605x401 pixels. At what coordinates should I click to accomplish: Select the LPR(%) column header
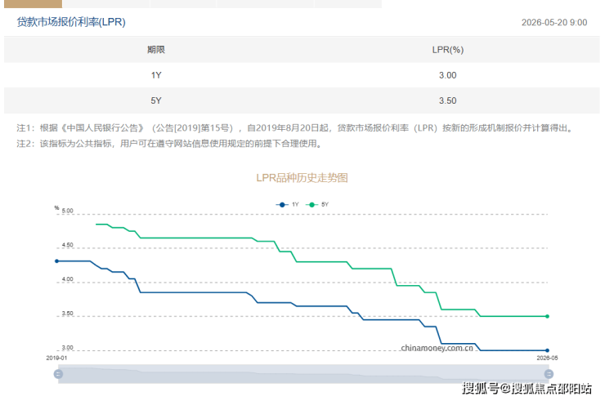pyautogui.click(x=447, y=50)
